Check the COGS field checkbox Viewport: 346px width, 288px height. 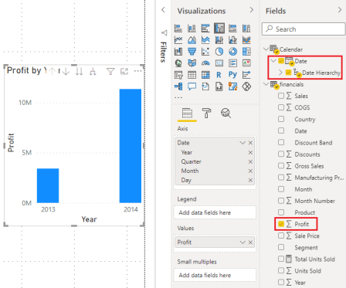pos(281,107)
